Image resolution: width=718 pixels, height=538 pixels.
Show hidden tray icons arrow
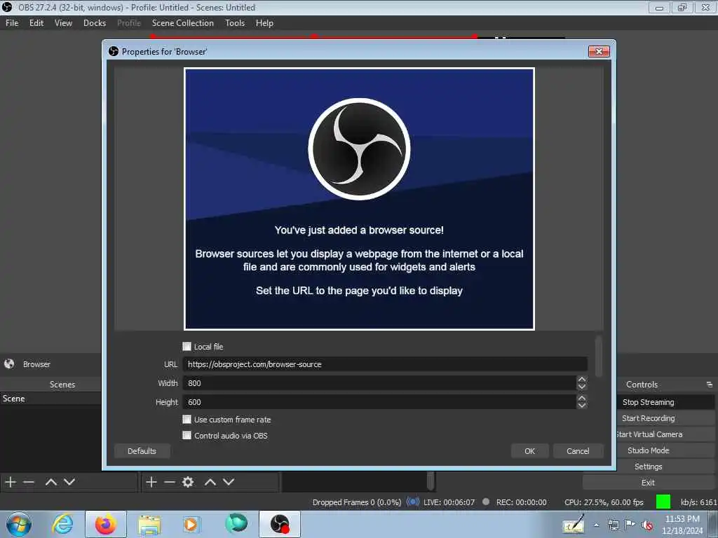coord(597,525)
